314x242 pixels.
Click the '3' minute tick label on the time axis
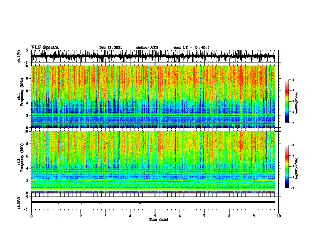(x=105, y=216)
